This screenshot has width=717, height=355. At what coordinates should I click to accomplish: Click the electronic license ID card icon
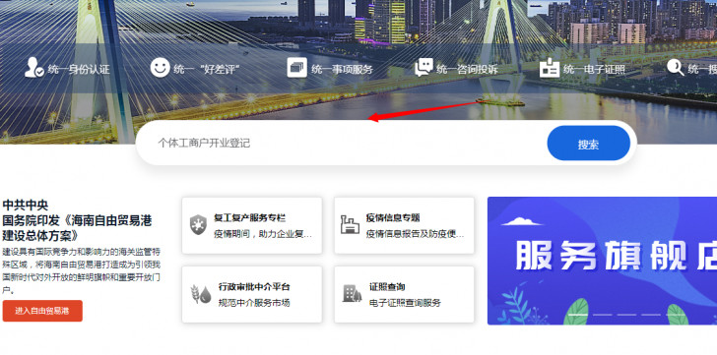click(550, 68)
